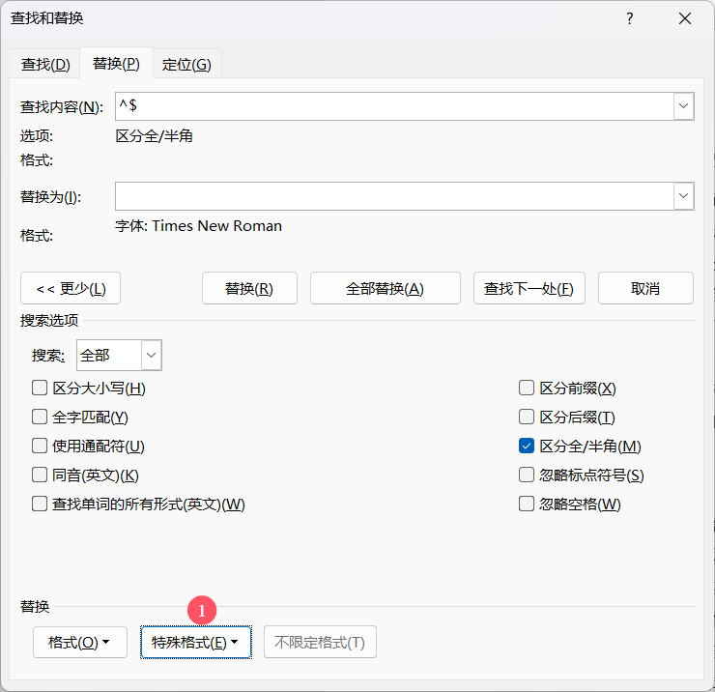The width and height of the screenshot is (715, 692).
Task: Enable 全字匹配(Y) checkbox
Action: click(x=40, y=417)
